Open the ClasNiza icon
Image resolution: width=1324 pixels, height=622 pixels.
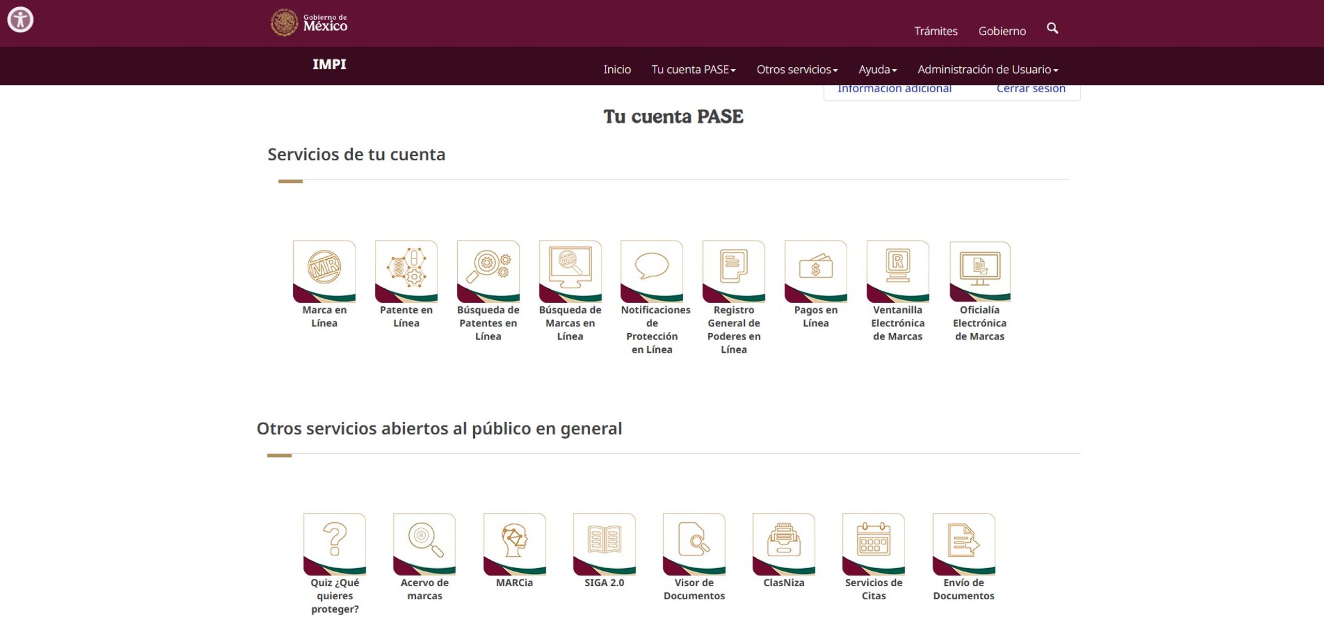pyautogui.click(x=784, y=544)
